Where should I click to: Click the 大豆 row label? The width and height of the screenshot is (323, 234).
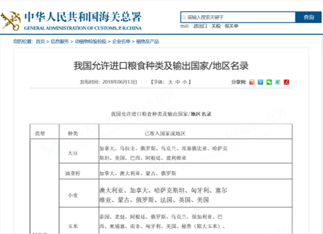[x=73, y=153]
